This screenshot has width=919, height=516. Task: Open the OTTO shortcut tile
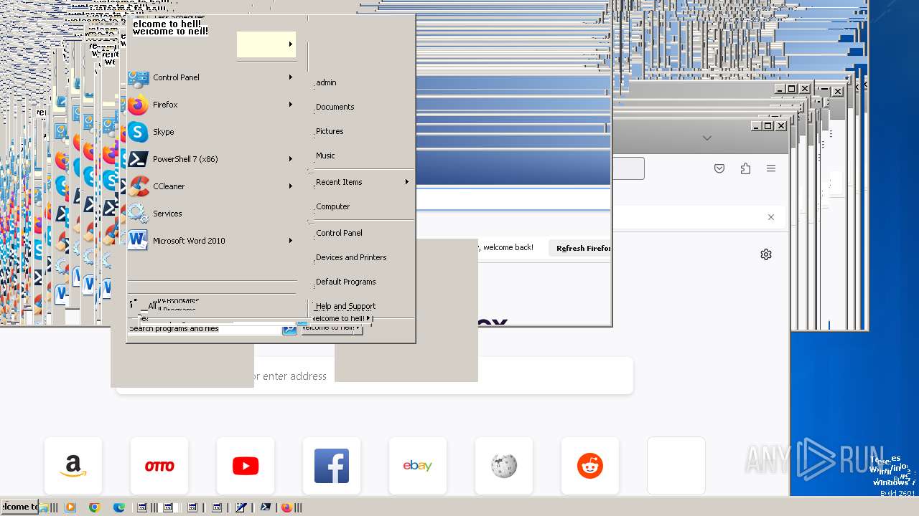[x=159, y=466]
